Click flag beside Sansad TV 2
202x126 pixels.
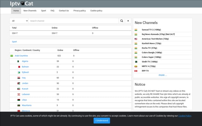coord(136,30)
